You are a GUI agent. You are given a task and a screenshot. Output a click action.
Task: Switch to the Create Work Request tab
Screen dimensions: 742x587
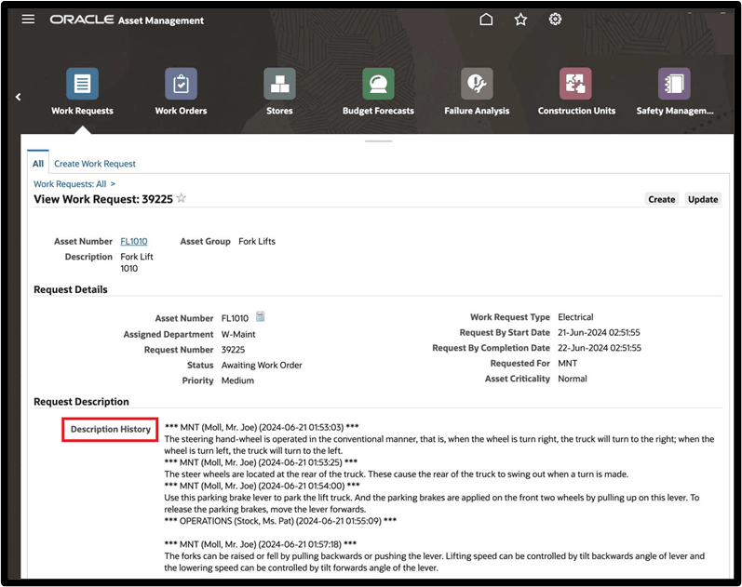pos(95,164)
